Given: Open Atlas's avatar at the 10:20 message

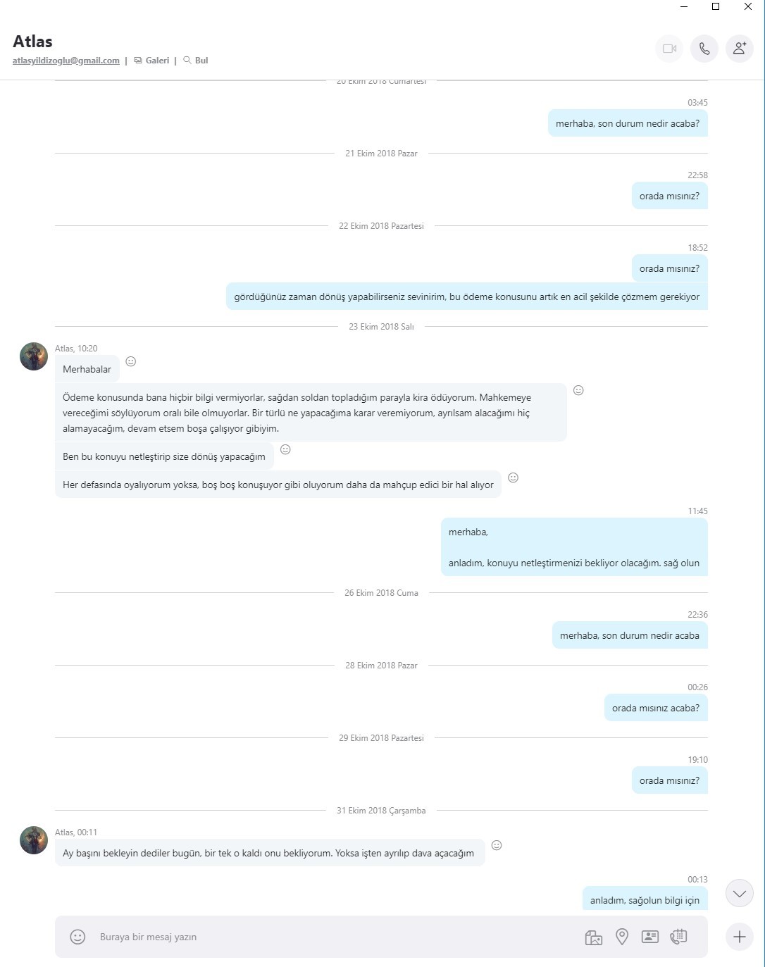Looking at the screenshot, I should click(x=34, y=356).
